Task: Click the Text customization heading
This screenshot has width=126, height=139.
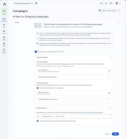Action: pos(42,62)
